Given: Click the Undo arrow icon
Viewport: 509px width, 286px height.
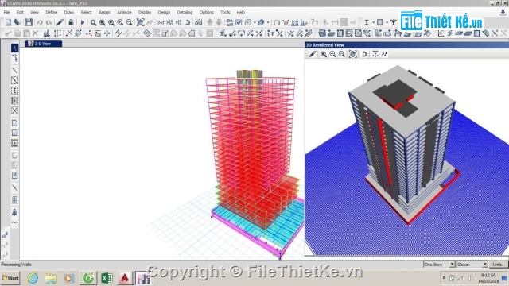Looking at the screenshot, I should click(40, 22).
